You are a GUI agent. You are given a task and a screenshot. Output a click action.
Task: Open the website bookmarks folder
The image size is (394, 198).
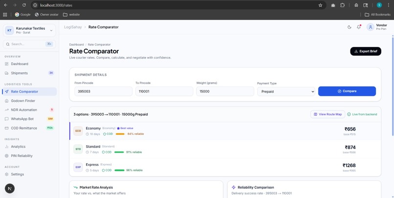coord(71,15)
